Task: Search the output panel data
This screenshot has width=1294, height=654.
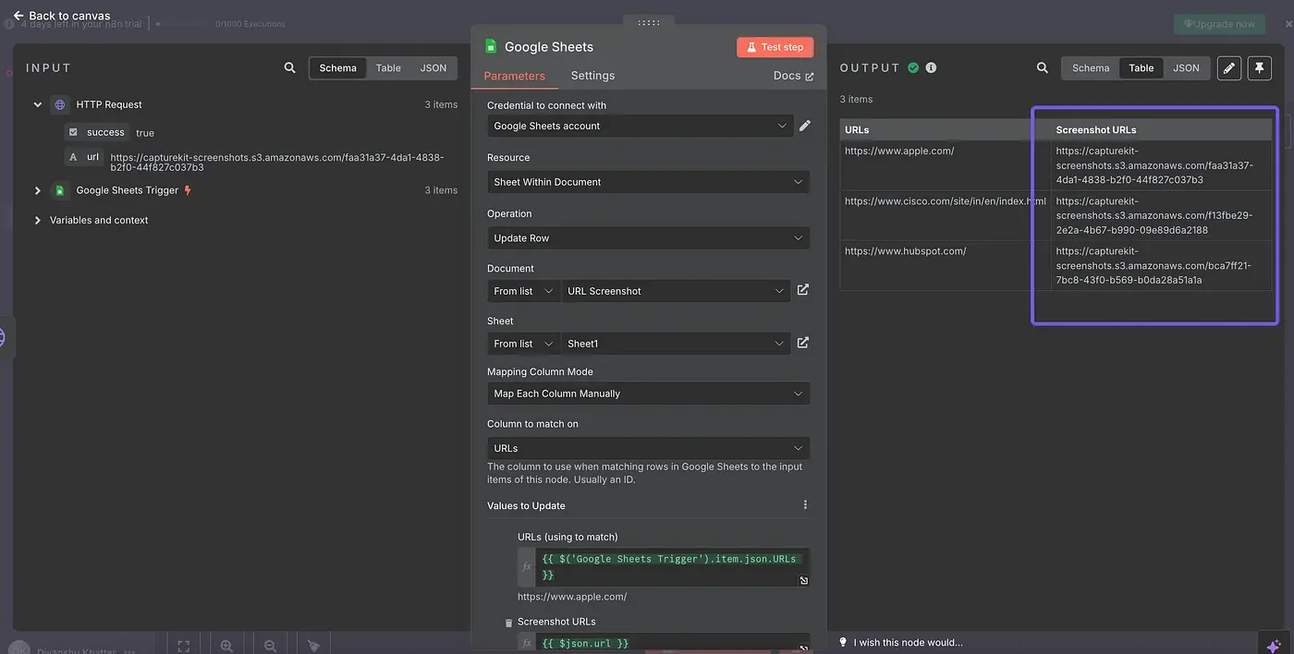Action: pyautogui.click(x=1043, y=67)
